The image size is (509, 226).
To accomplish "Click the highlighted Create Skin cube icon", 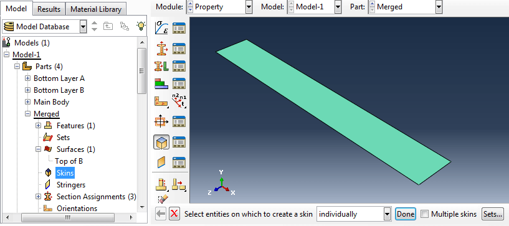I will [161, 142].
